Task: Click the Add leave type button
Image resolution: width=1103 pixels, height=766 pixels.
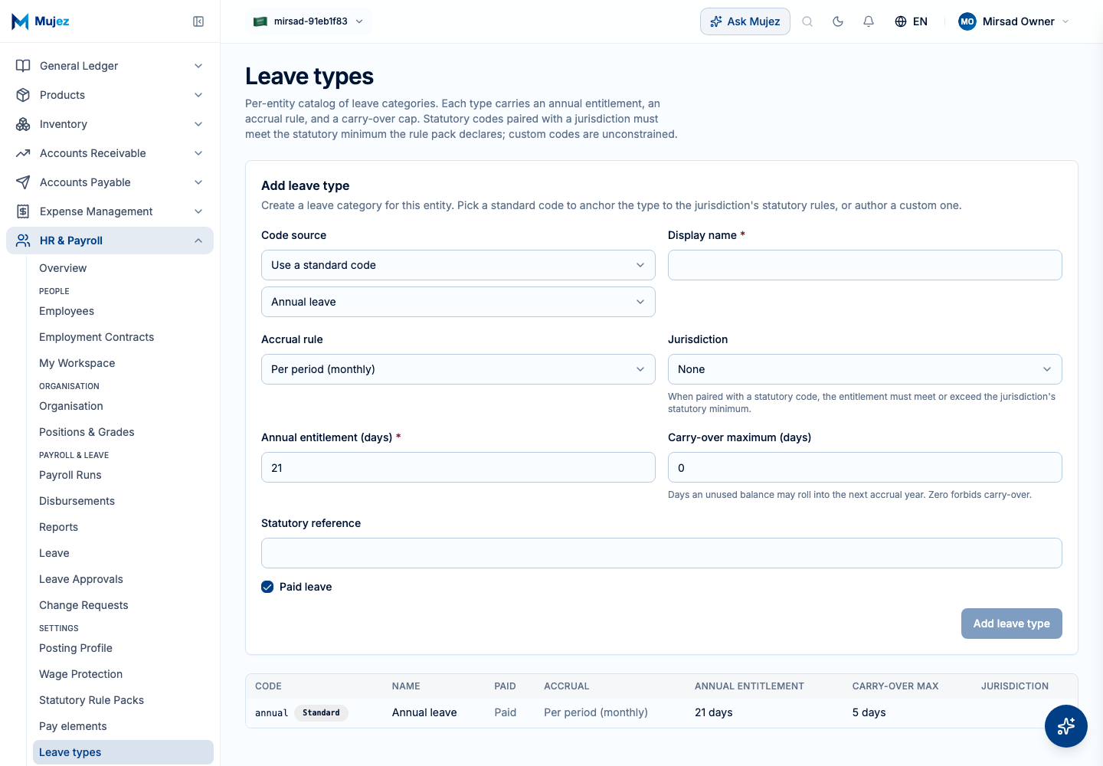Action: point(1012,624)
